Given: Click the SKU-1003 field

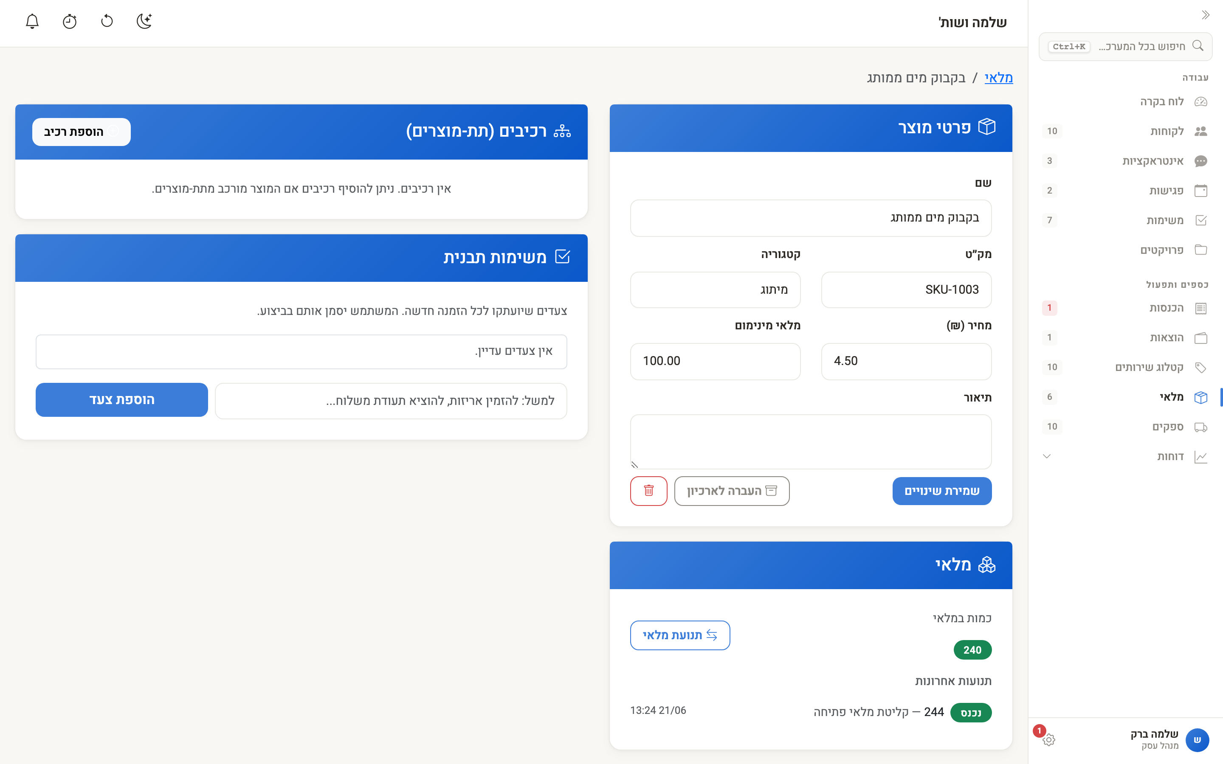Looking at the screenshot, I should tap(906, 290).
